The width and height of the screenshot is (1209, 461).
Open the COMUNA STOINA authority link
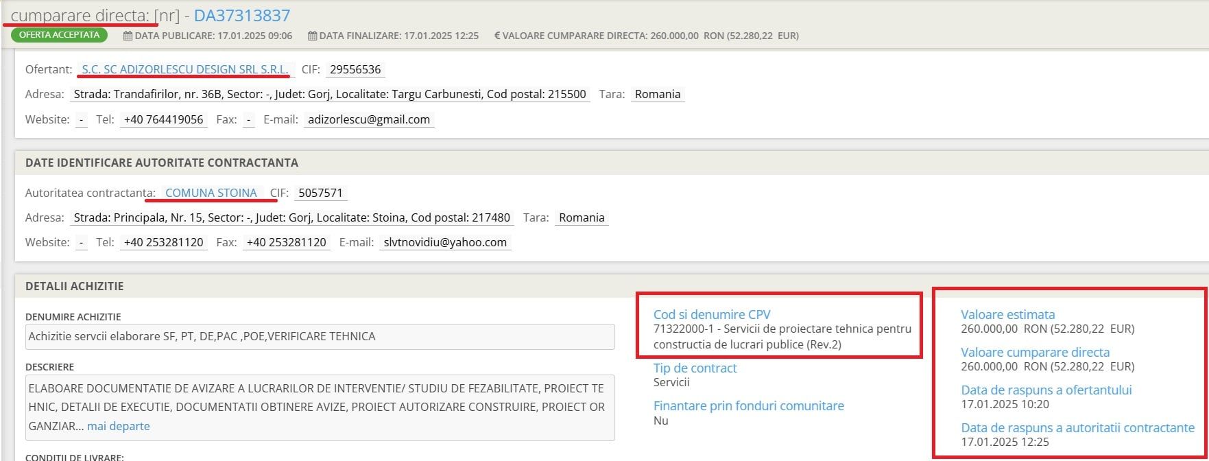[211, 193]
